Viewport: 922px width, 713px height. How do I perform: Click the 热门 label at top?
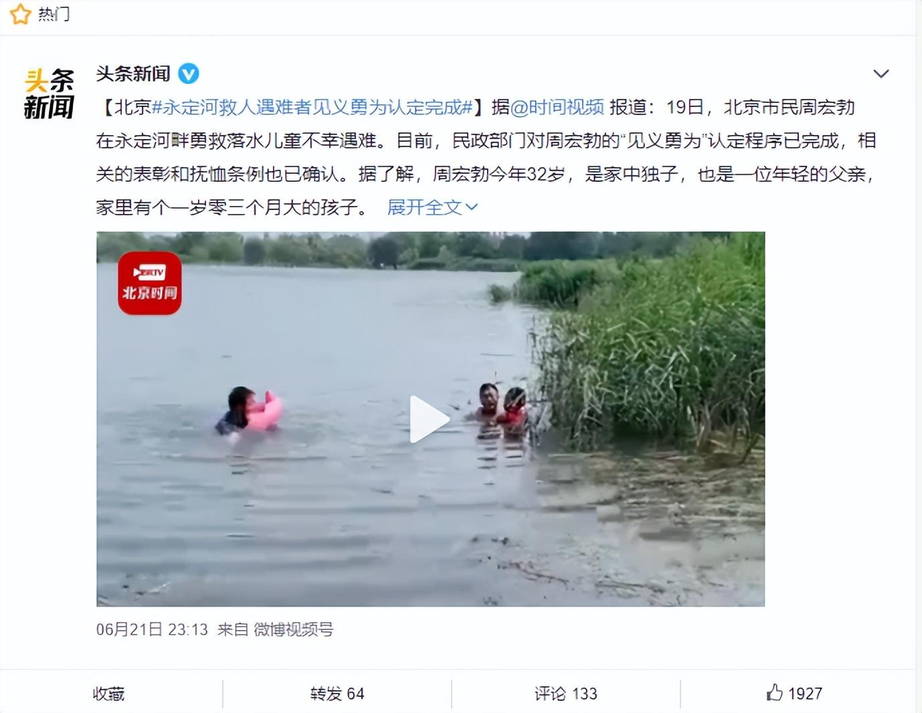click(54, 14)
